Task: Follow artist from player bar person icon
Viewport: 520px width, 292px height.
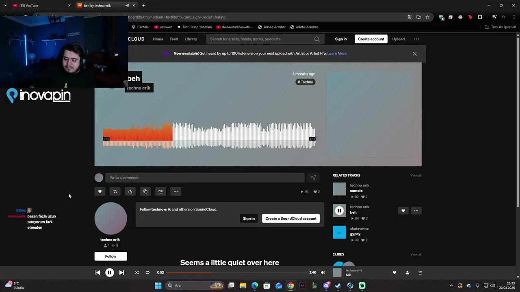Action: [x=407, y=273]
